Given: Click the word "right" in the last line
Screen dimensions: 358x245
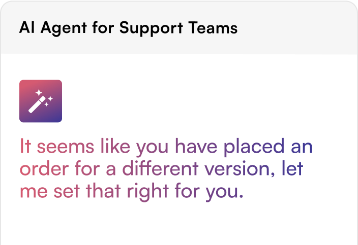Looking at the screenshot, I should pos(147,192).
